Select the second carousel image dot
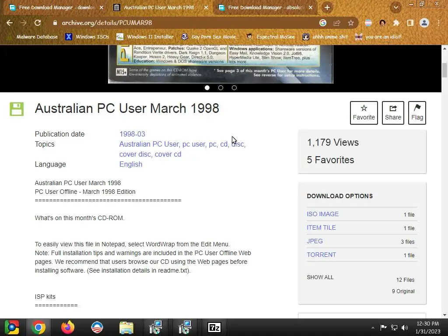 pos(220,87)
